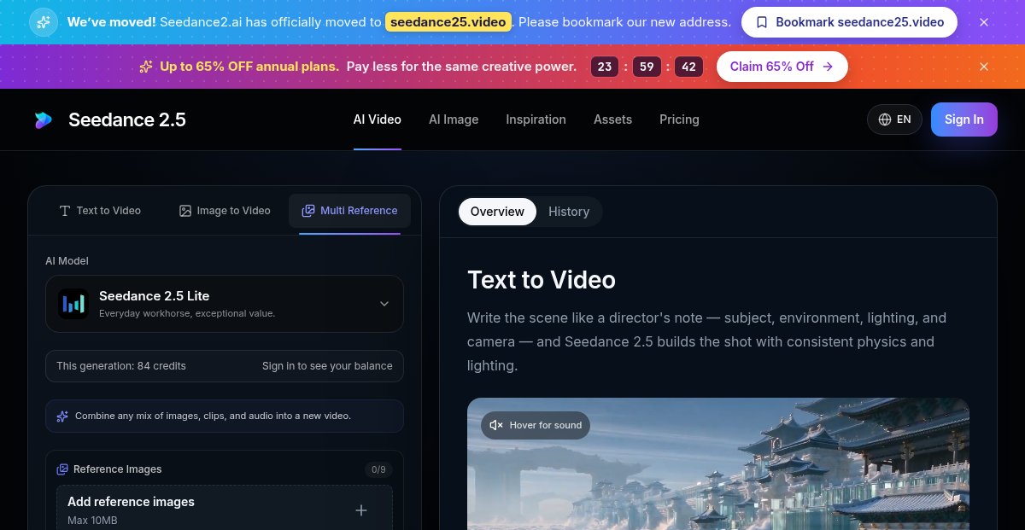1025x530 pixels.
Task: Open the AI Image nav item
Action: tap(454, 119)
